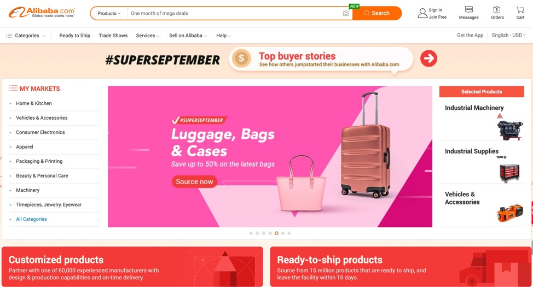
Task: Open the Orders icon
Action: (x=497, y=9)
